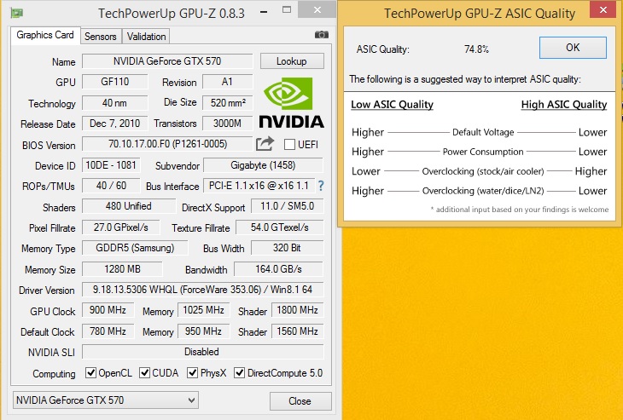Click the Driver Version field 9.18.13.5306 WHQL
Image resolution: width=623 pixels, height=420 pixels.
pos(202,290)
